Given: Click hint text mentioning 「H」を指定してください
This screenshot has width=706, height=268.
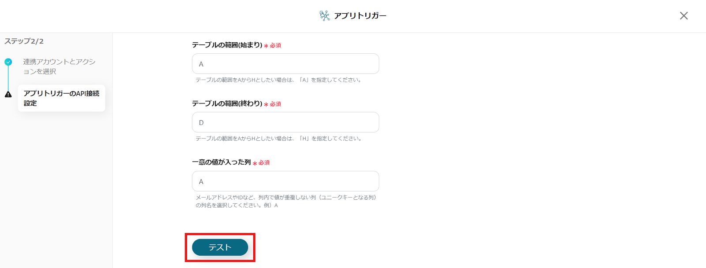Looking at the screenshot, I should [279, 139].
